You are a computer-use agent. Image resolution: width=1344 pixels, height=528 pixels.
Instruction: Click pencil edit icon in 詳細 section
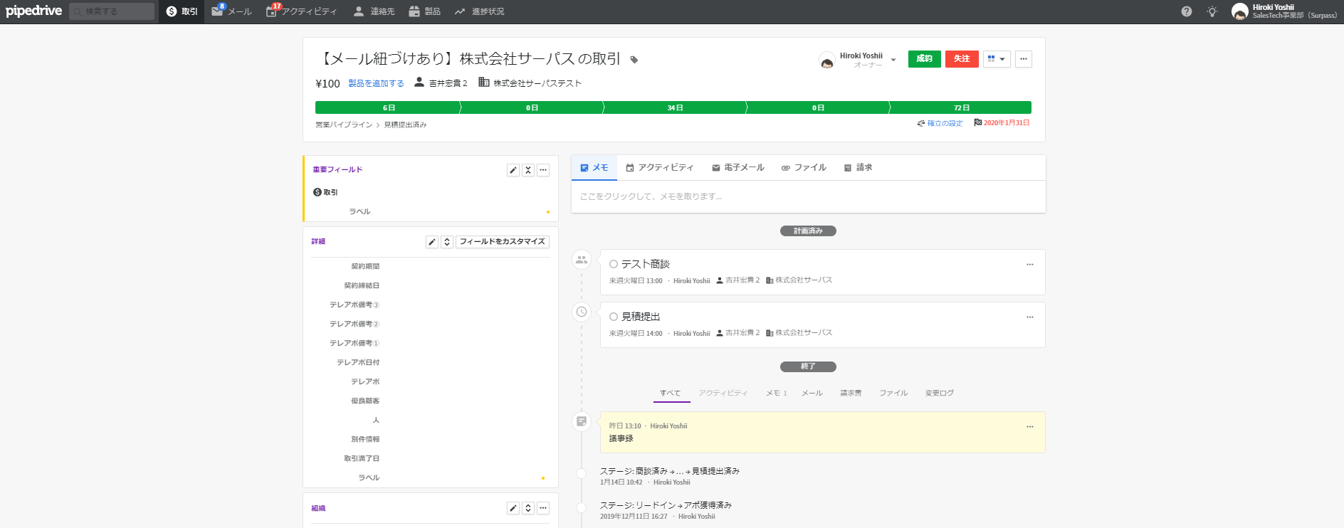pyautogui.click(x=432, y=242)
